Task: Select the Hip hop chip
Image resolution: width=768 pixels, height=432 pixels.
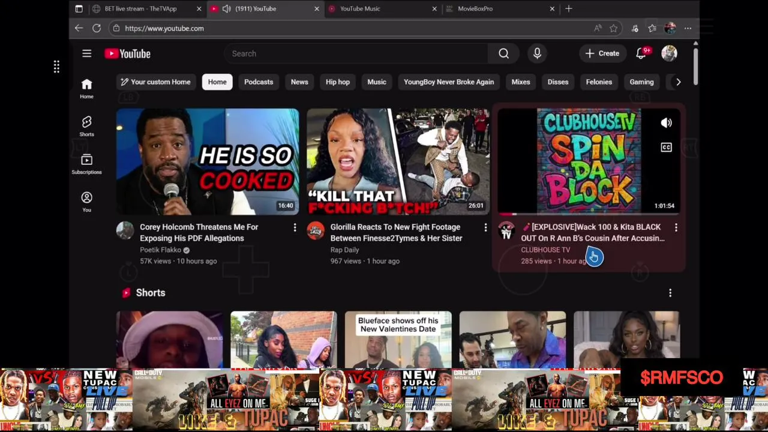Action: (x=338, y=82)
